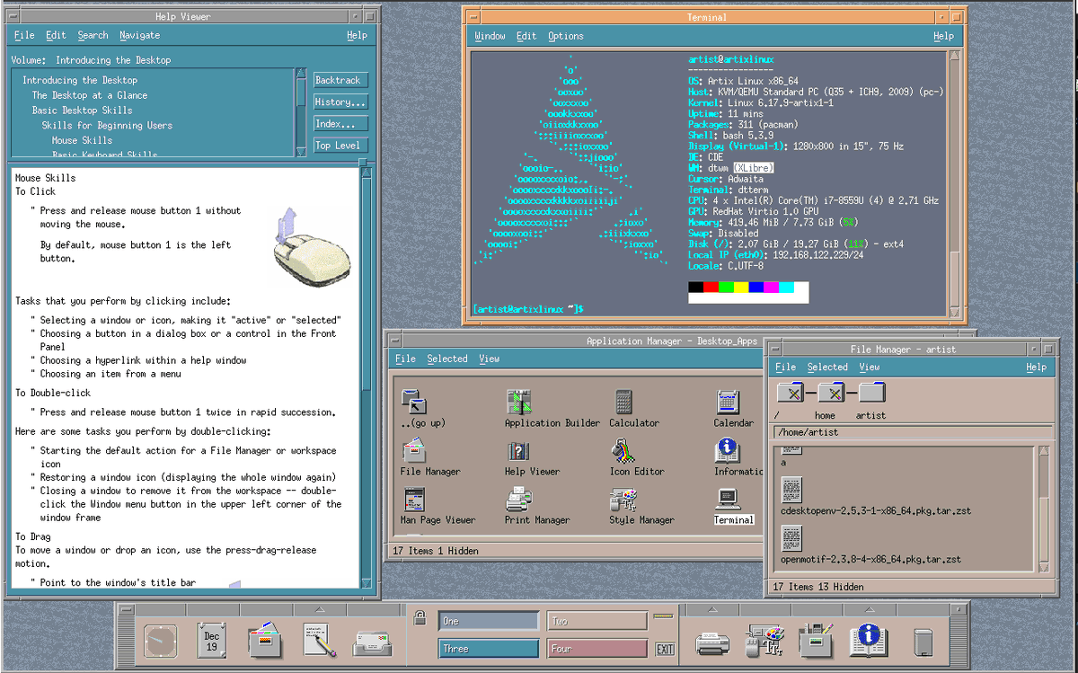Switch to workspace Three
Screen dimensions: 1078x673
click(x=489, y=648)
